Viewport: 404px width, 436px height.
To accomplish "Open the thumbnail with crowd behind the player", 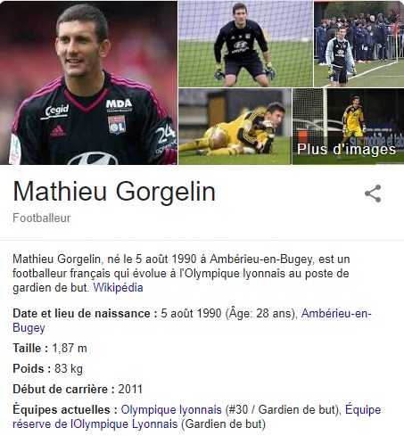I will 359,44.
